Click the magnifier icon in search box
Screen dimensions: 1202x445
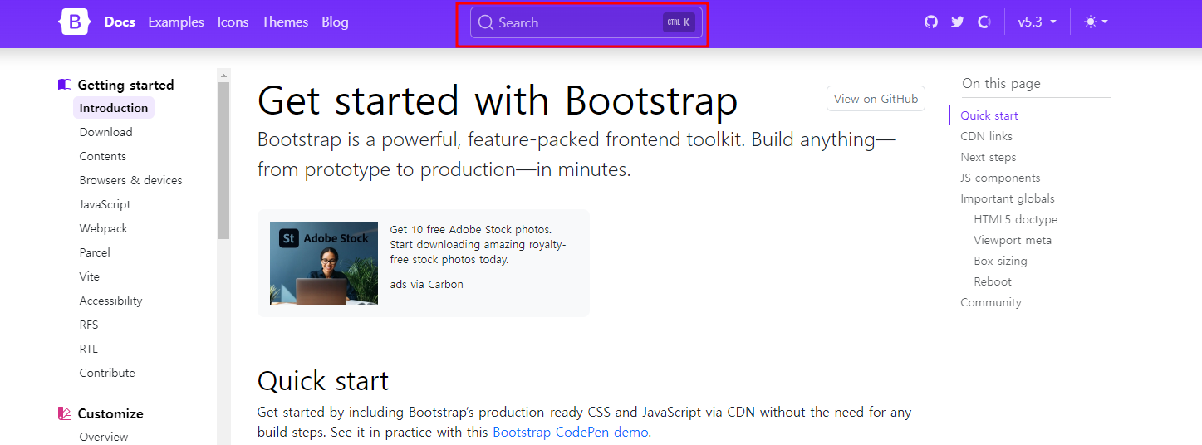click(486, 22)
